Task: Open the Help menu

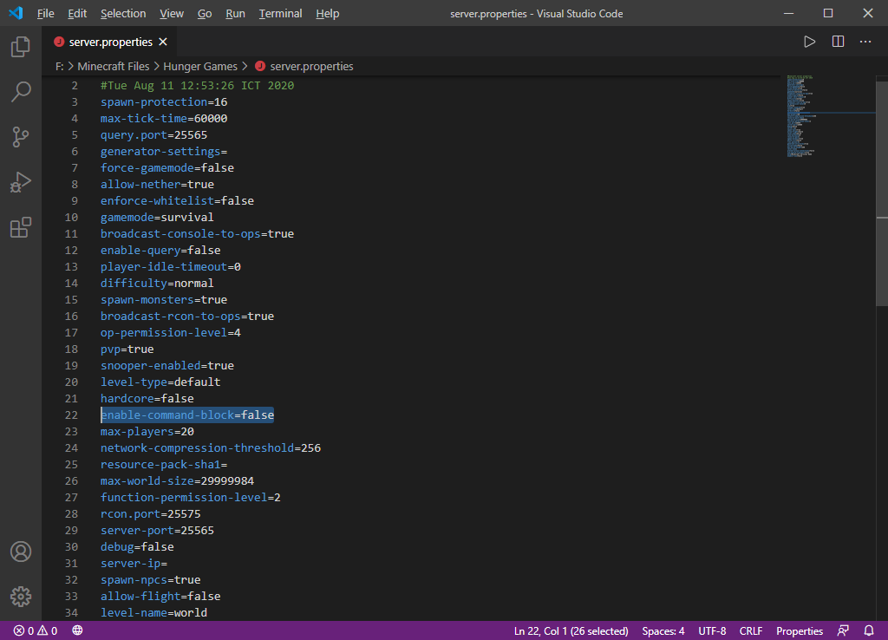Action: (327, 13)
